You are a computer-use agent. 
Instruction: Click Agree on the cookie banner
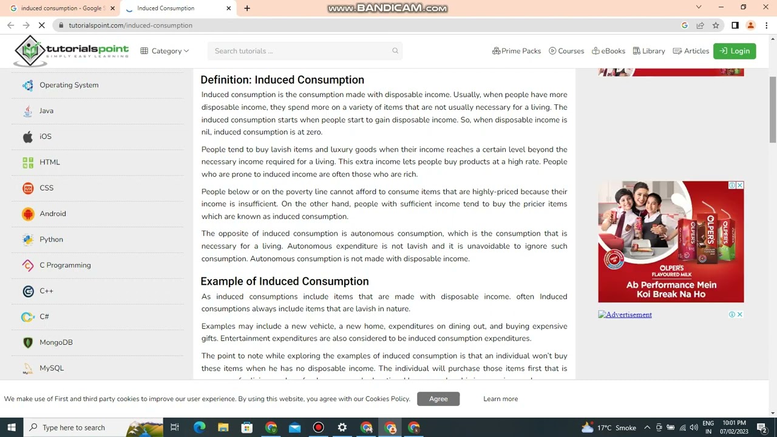pos(438,399)
